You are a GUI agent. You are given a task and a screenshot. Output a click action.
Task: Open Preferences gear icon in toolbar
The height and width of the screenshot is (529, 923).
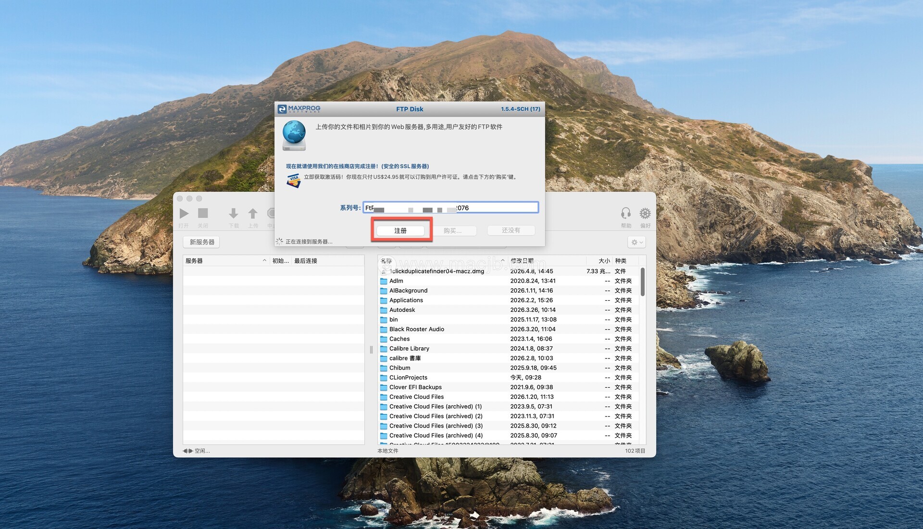pyautogui.click(x=645, y=213)
